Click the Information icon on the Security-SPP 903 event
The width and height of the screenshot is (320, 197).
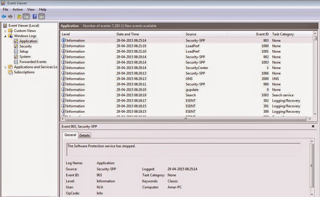[x=63, y=40]
